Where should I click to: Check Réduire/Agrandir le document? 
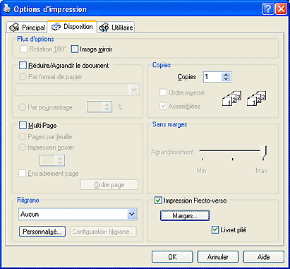pyautogui.click(x=23, y=65)
